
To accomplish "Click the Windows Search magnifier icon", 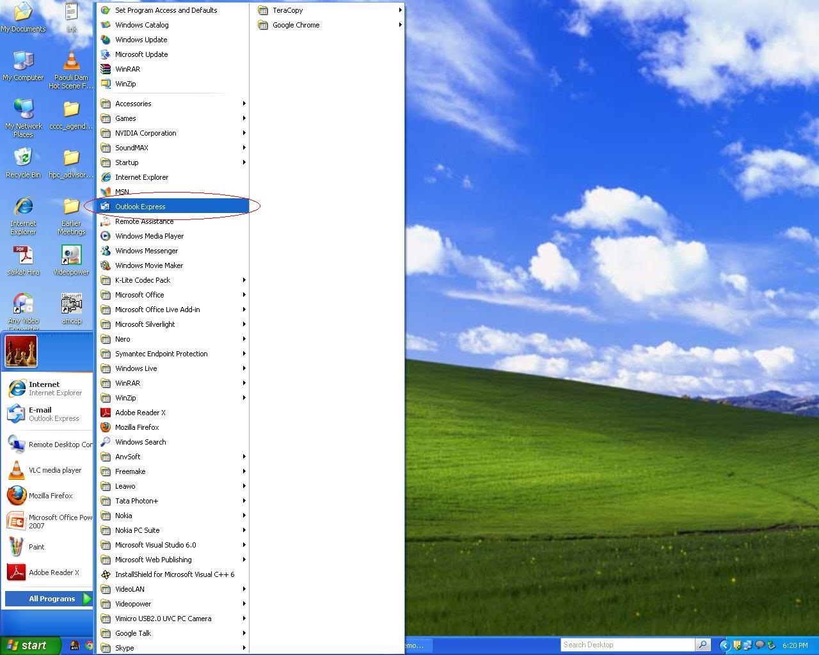I will (106, 442).
